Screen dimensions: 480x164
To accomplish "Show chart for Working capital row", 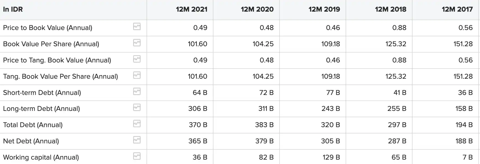I will coord(137,156).
